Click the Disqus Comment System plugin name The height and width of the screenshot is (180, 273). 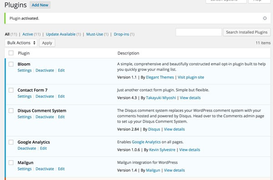(42, 110)
